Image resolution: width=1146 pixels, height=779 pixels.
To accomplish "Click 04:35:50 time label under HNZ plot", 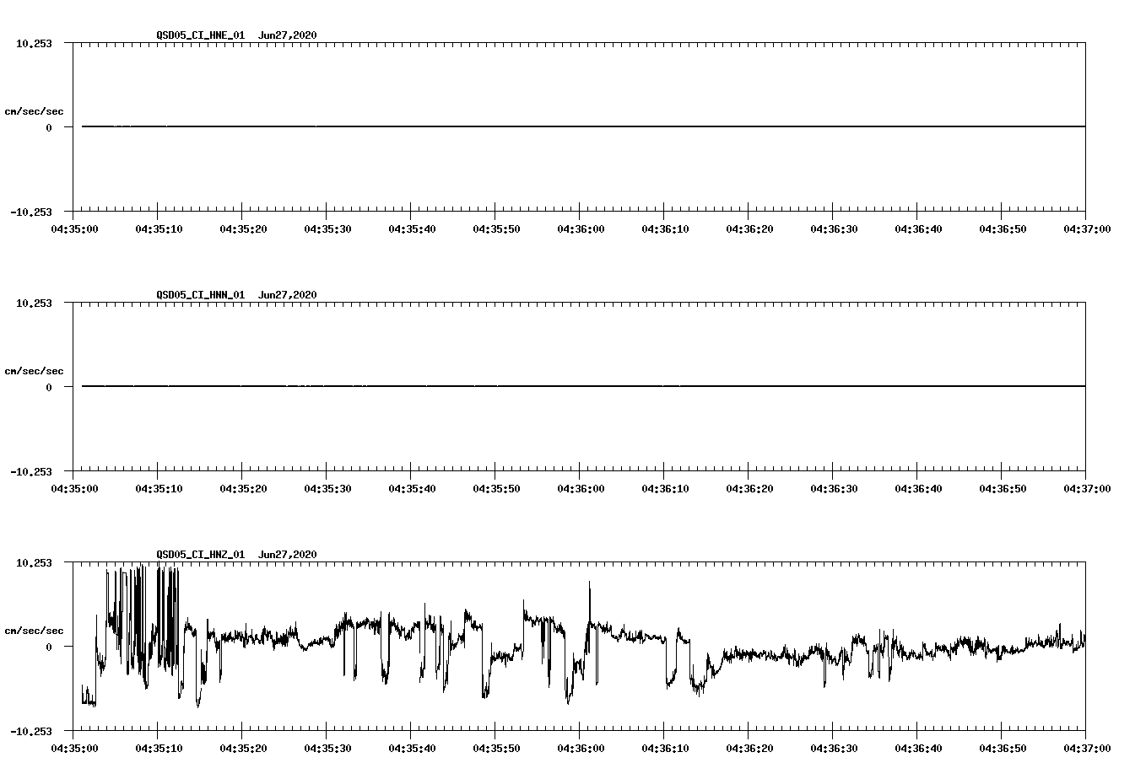I will (x=496, y=748).
